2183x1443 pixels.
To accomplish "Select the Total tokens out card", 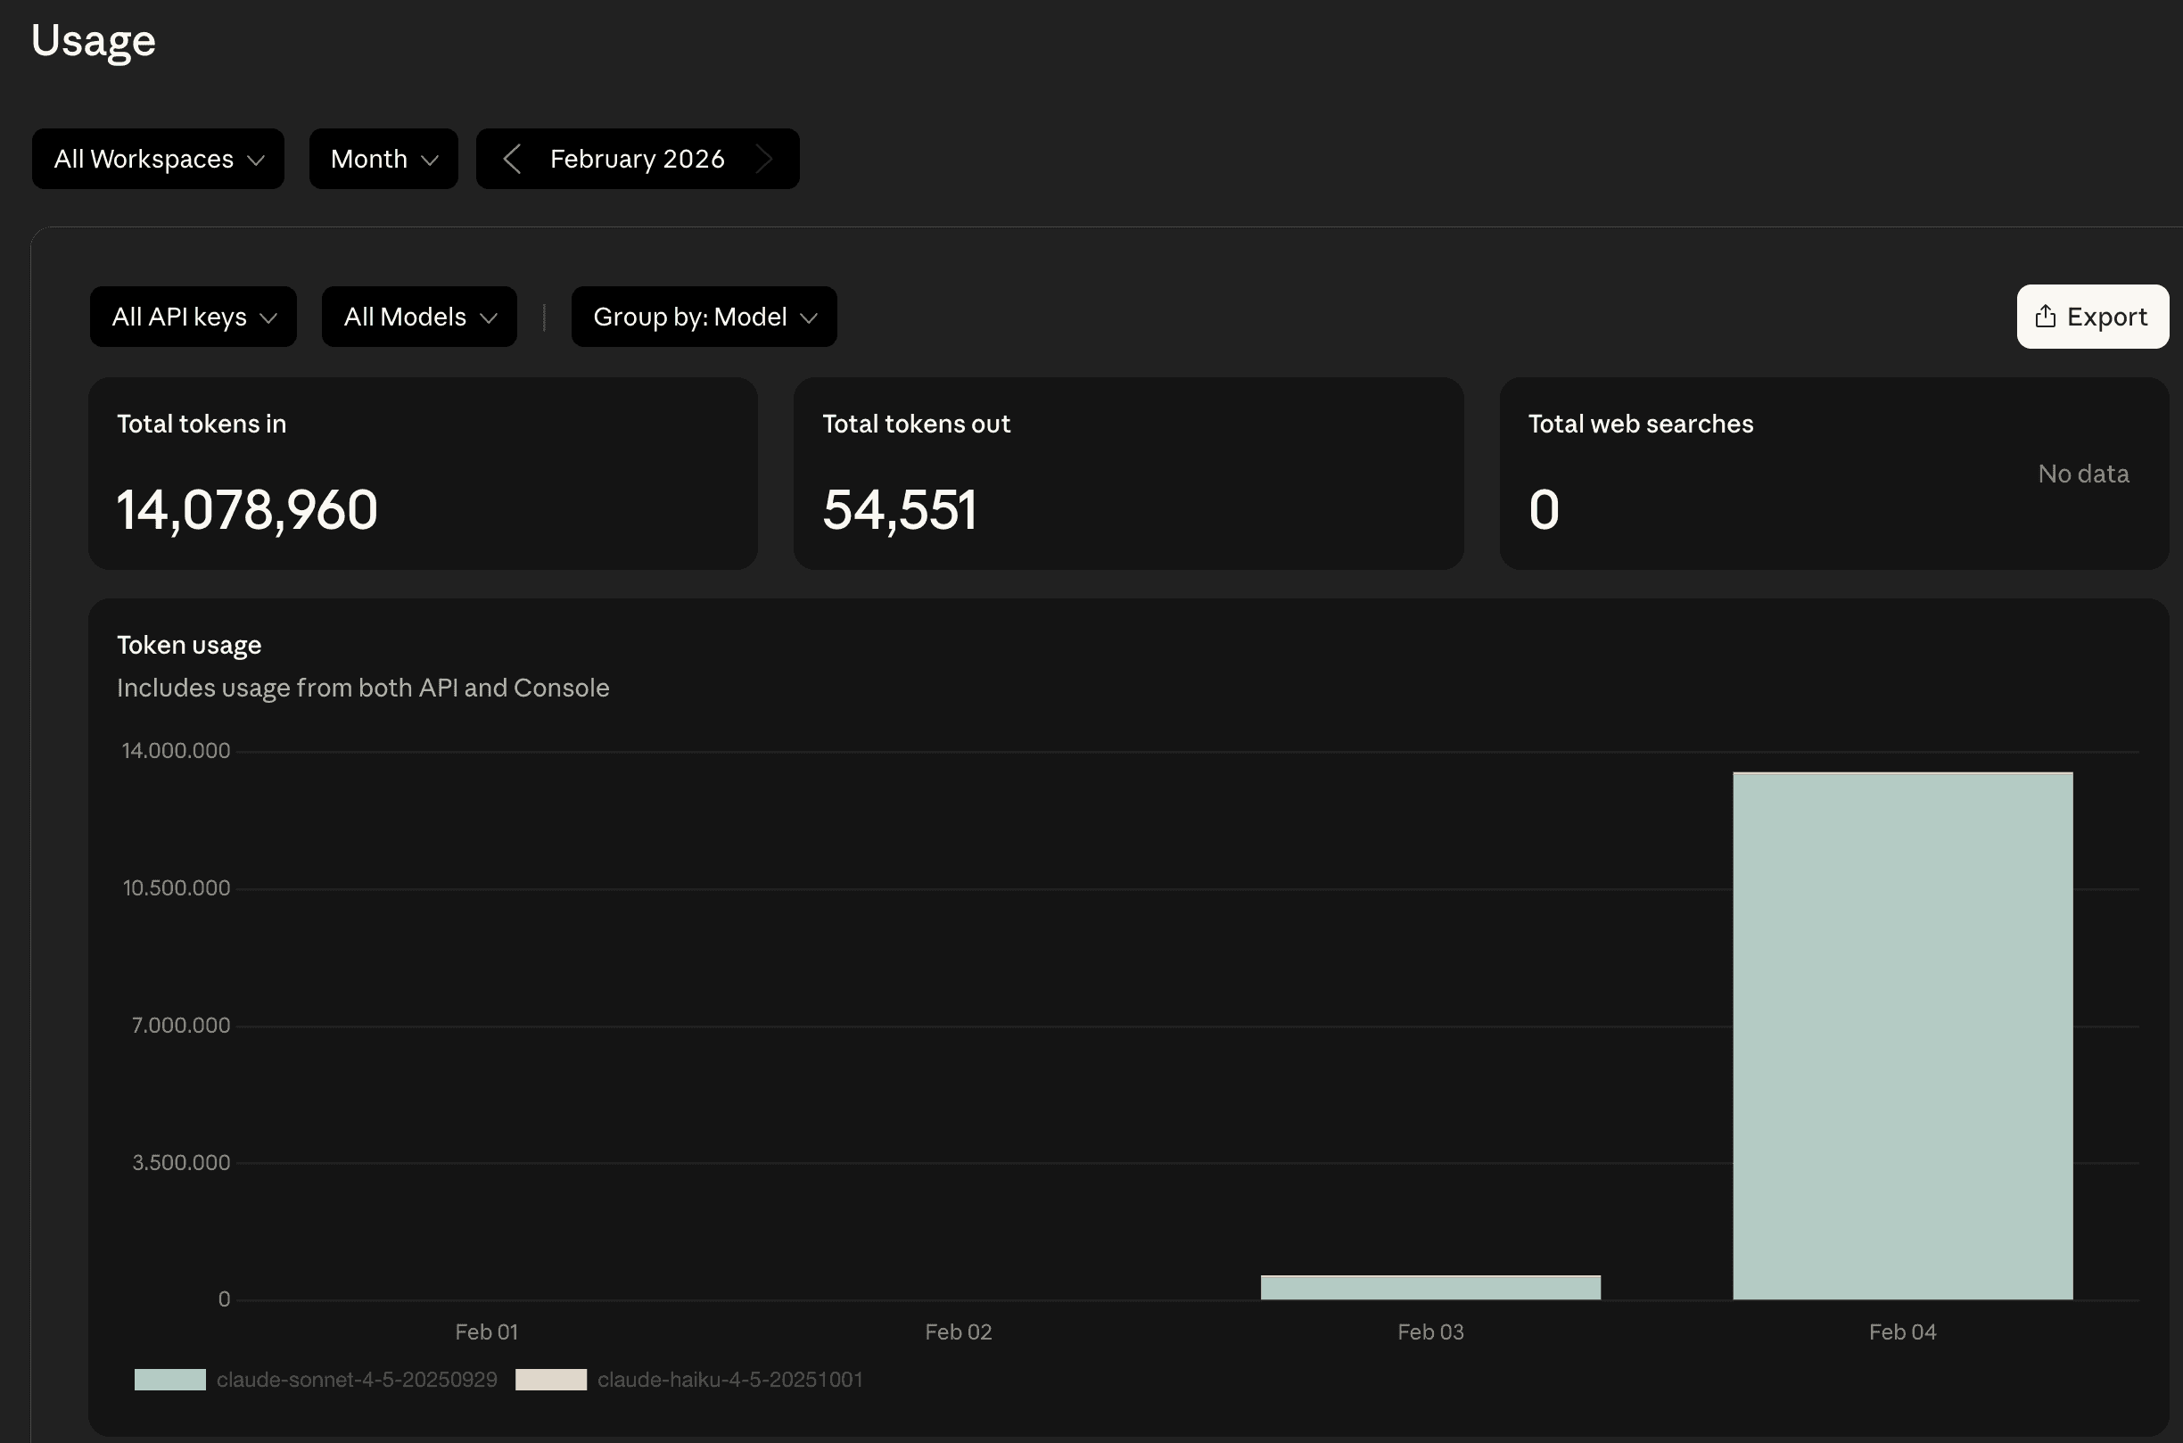I will [1127, 473].
